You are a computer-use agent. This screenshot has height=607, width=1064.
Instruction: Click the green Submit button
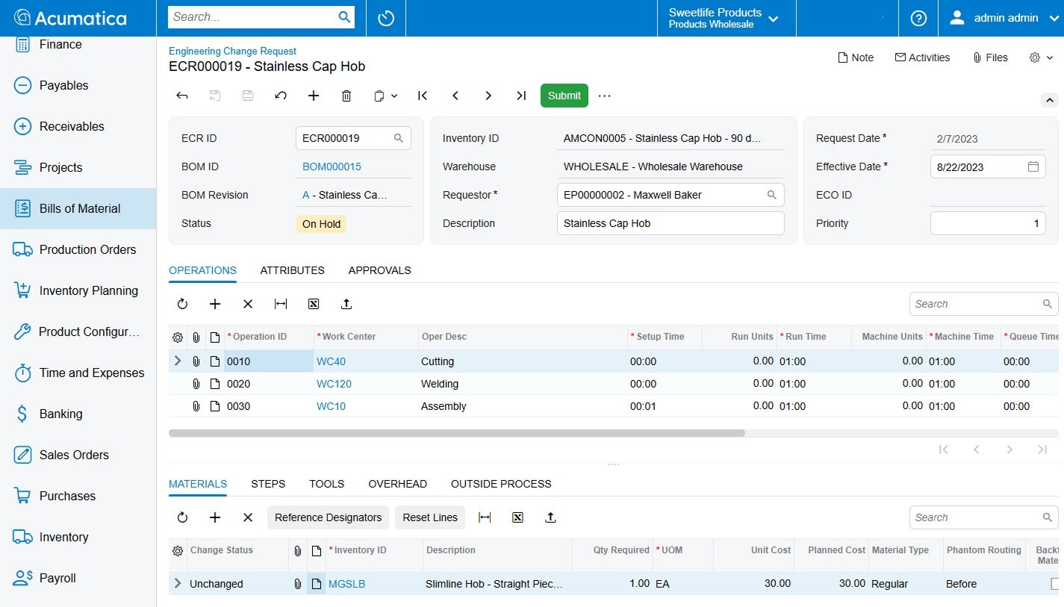[x=564, y=95]
